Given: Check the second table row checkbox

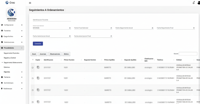Looking at the screenshot, I should coord(32,78).
